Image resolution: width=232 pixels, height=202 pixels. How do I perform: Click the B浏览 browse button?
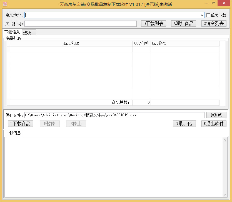pyautogui.click(x=216, y=115)
